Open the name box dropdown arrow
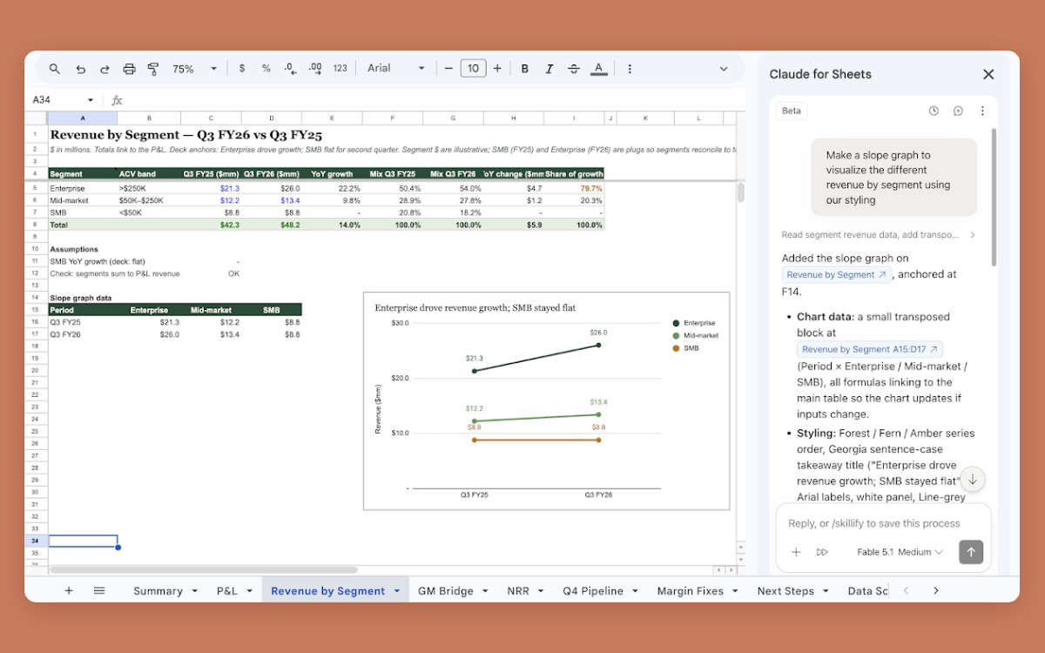This screenshot has height=653, width=1045. pyautogui.click(x=90, y=100)
